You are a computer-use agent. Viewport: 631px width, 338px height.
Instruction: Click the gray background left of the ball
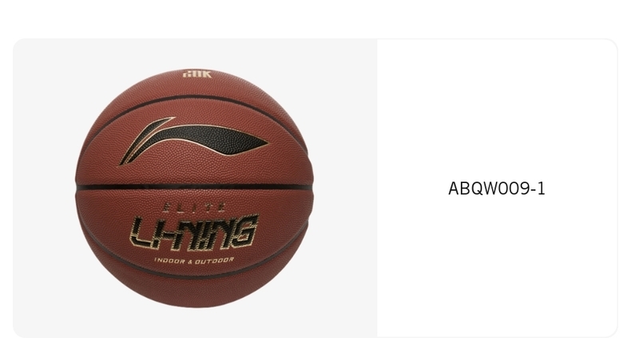43,189
